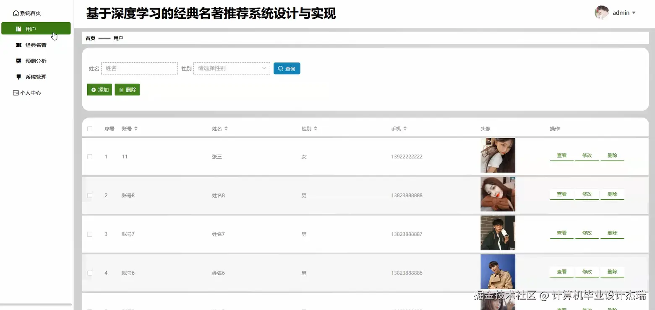This screenshot has width=655, height=310.
Task: Click the 用户 menu icon in sidebar
Action: click(18, 29)
